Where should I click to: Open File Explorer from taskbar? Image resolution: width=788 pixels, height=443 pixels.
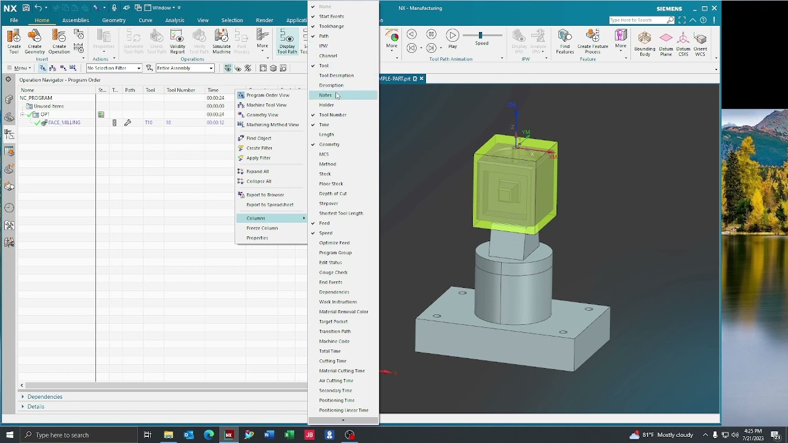(168, 435)
